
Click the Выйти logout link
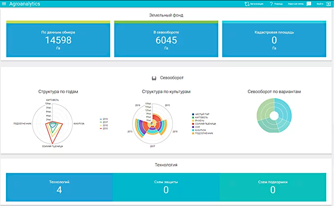click(320, 4)
